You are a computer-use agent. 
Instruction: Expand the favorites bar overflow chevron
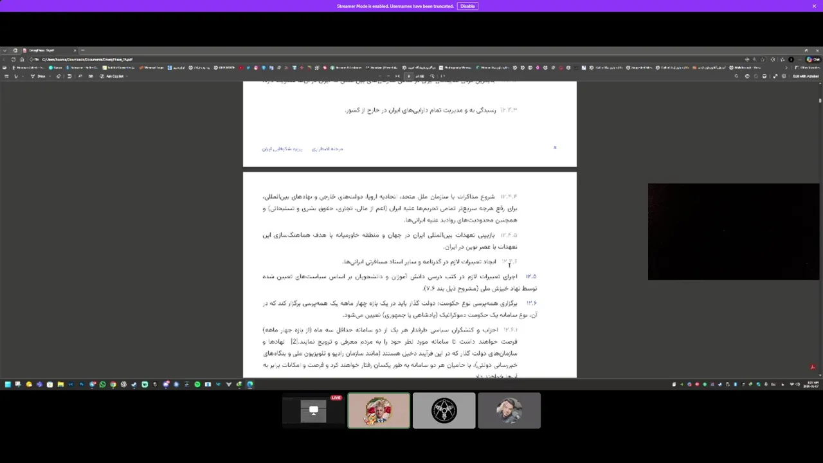[786, 68]
